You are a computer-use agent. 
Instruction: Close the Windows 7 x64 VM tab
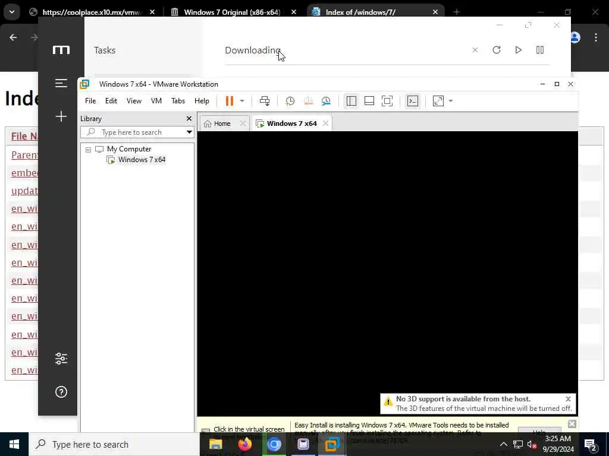(x=325, y=123)
